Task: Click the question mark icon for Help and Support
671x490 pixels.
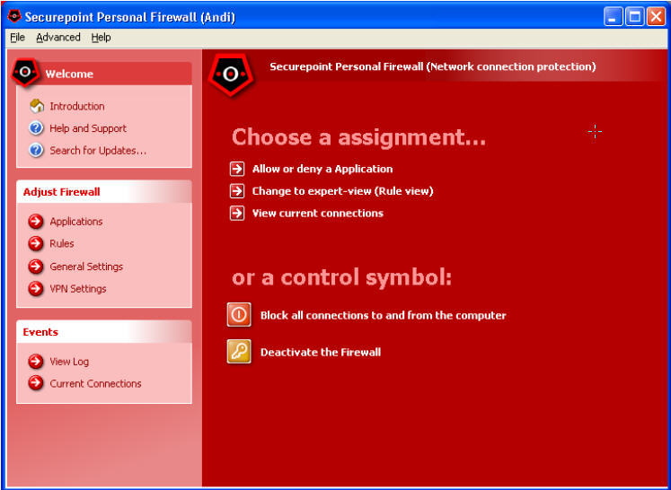Action: click(36, 128)
